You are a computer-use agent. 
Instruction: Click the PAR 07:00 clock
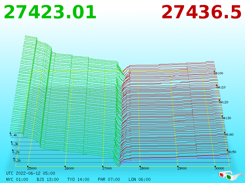[109, 179]
